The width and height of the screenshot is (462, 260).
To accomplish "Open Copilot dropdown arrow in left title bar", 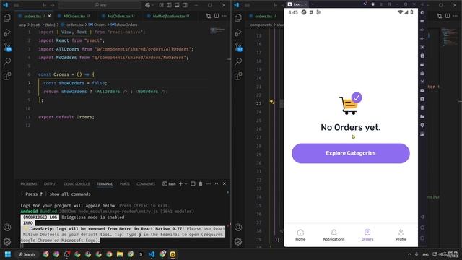I will 152,5.
